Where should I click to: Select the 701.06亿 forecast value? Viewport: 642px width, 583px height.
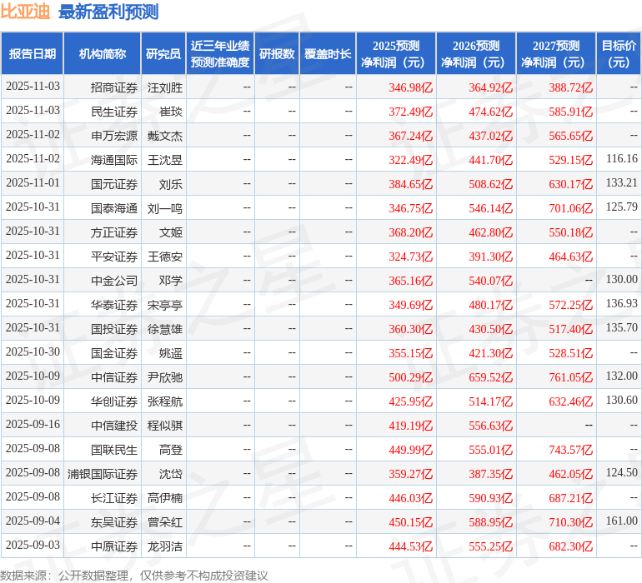[x=571, y=208]
